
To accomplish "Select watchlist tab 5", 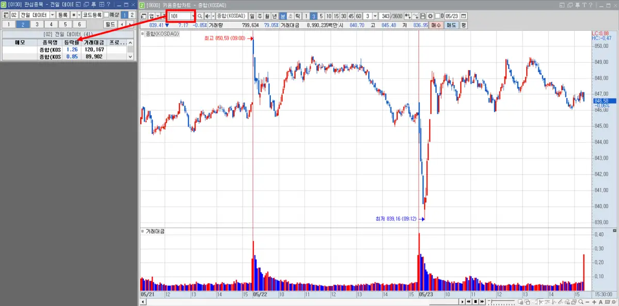I will [66, 24].
